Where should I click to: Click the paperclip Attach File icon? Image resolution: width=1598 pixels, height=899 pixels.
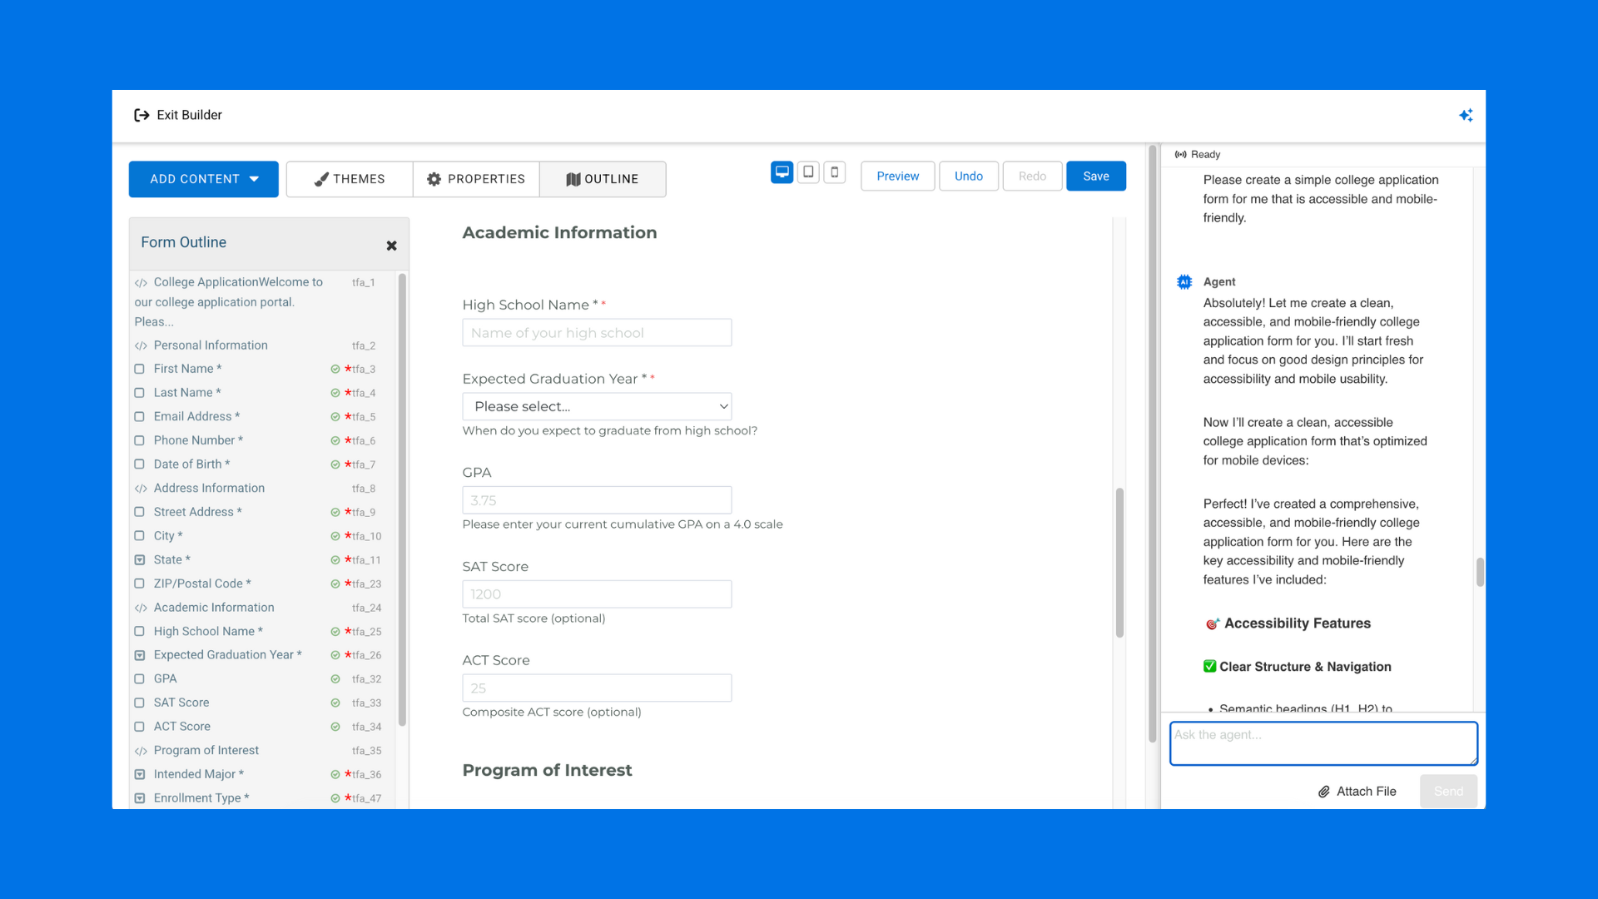tap(1323, 792)
